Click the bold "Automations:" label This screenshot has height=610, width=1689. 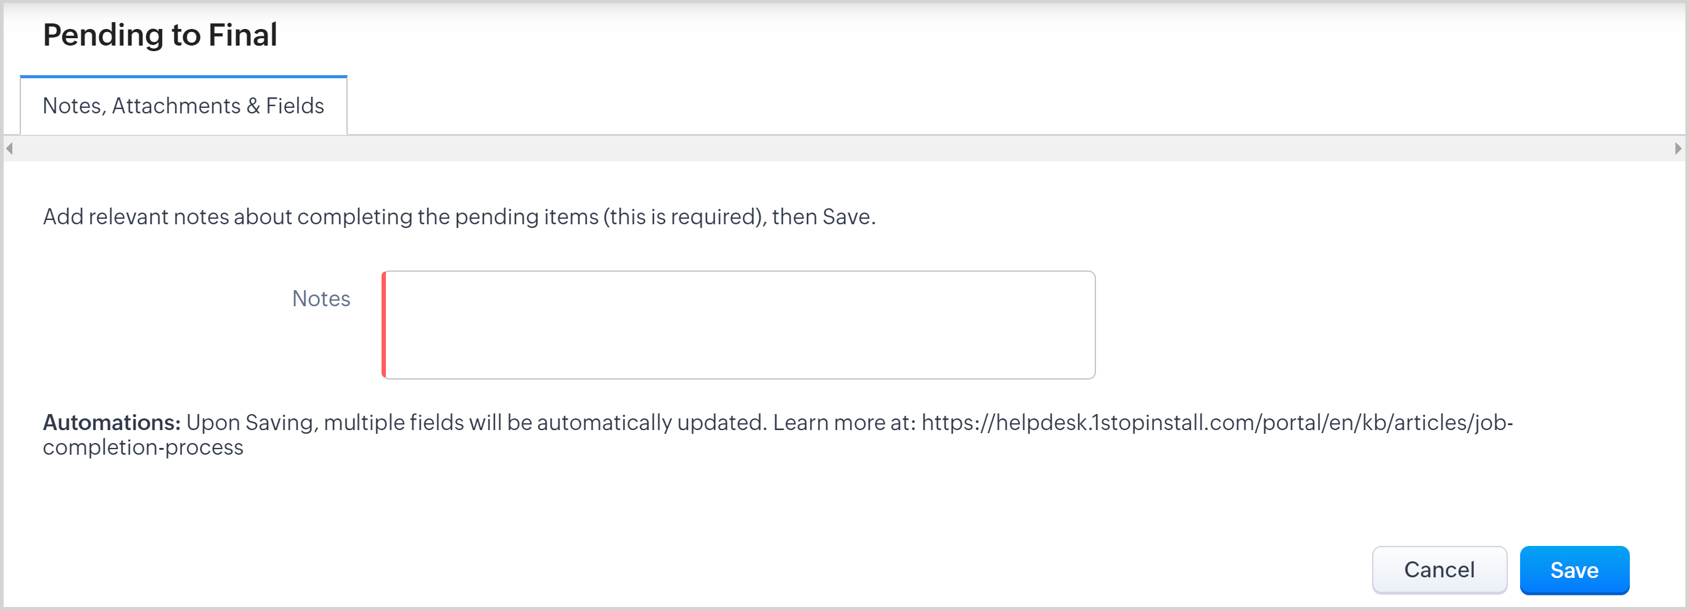pos(112,423)
